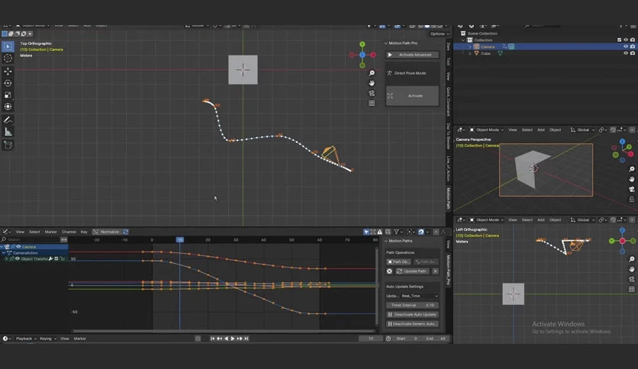638x369 pixels.
Task: Open Playback menu in timeline
Action: click(x=26, y=339)
